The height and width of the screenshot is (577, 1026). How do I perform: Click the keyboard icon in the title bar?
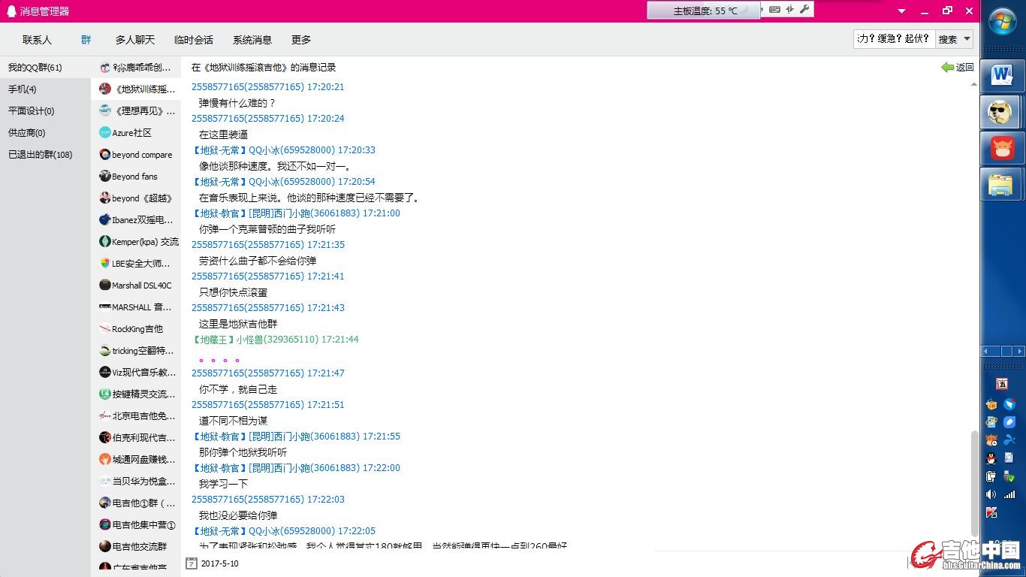tap(774, 10)
